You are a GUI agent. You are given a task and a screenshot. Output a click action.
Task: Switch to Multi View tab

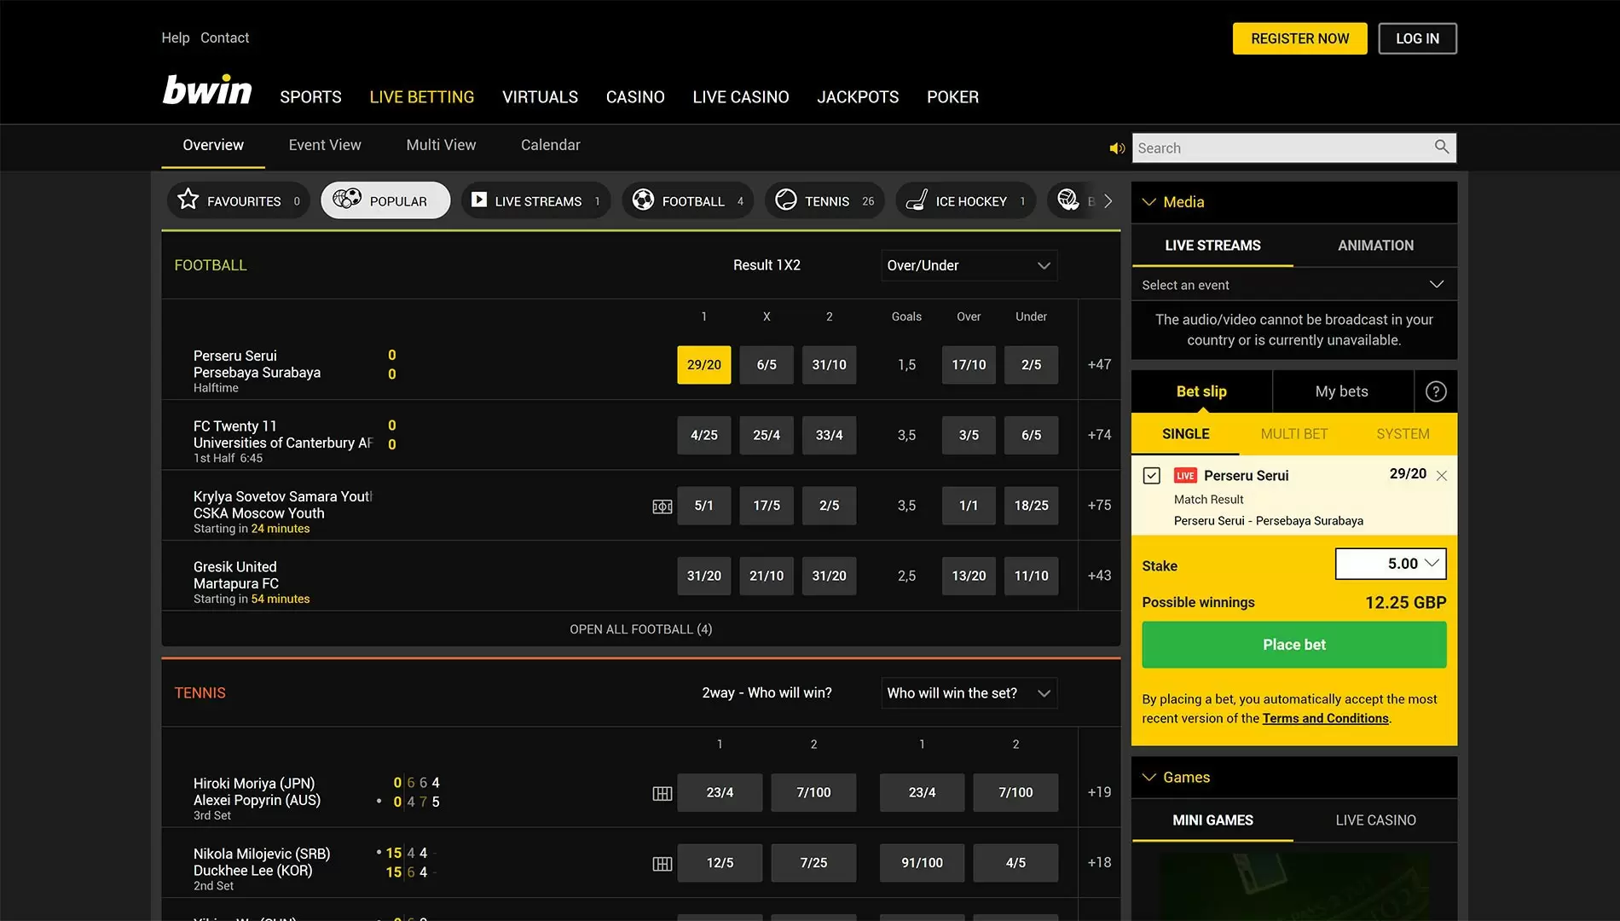(441, 145)
